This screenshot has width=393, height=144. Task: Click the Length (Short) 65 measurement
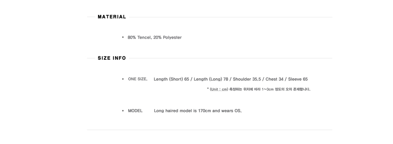point(171,79)
